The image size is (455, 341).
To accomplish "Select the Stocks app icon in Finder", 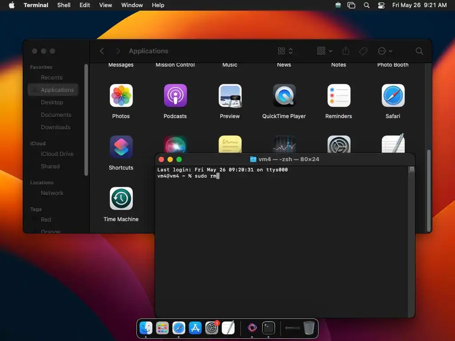I will pos(284,144).
